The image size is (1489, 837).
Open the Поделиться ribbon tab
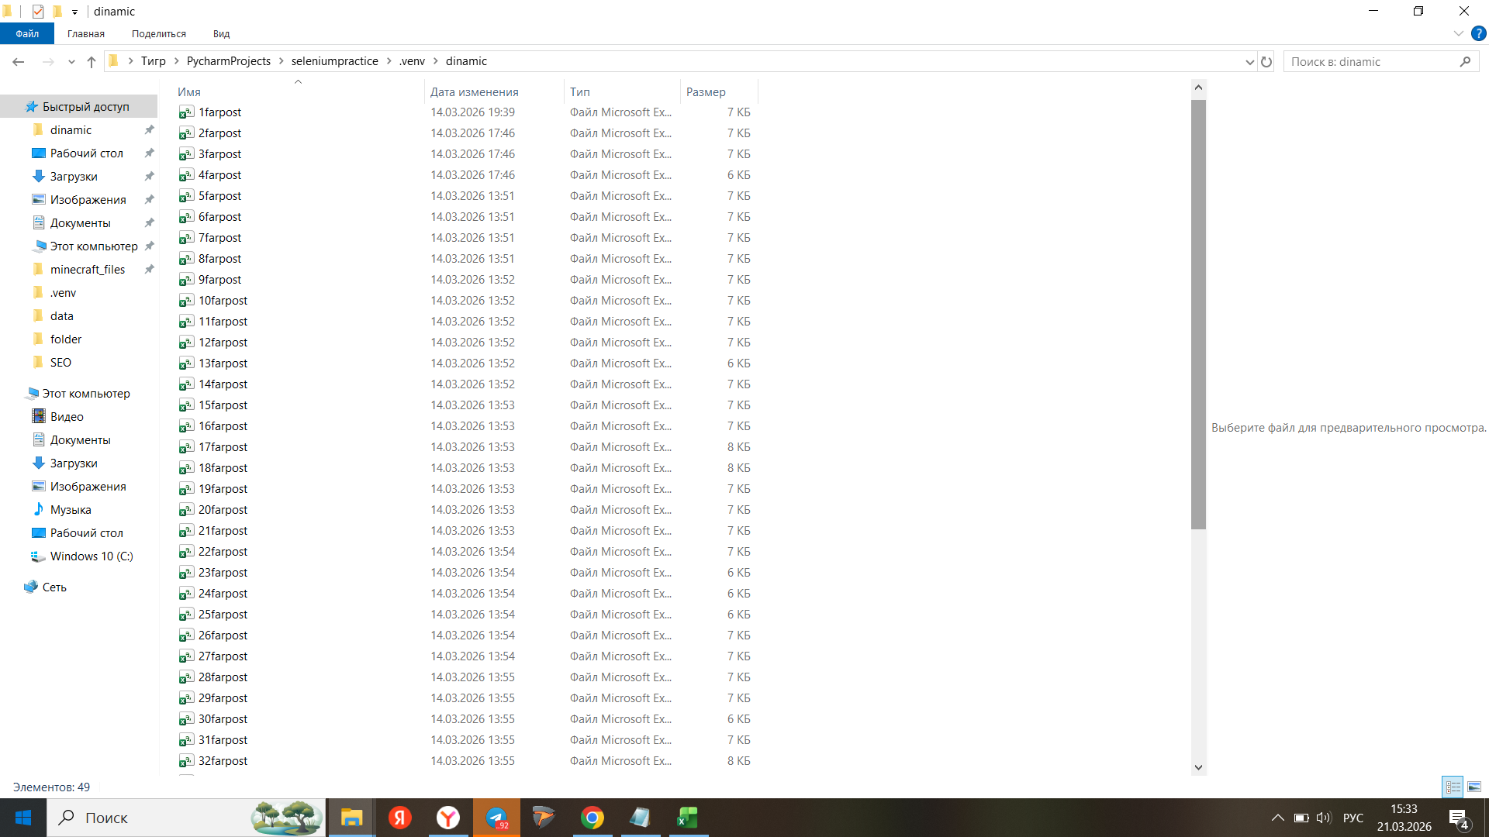[159, 33]
